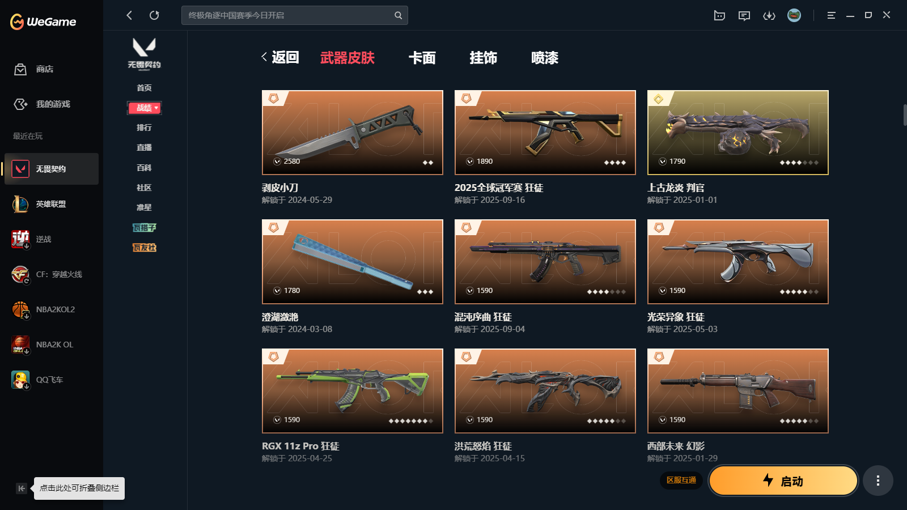Image resolution: width=907 pixels, height=510 pixels.
Task: Switch to the 卡面 tab
Action: coord(422,58)
